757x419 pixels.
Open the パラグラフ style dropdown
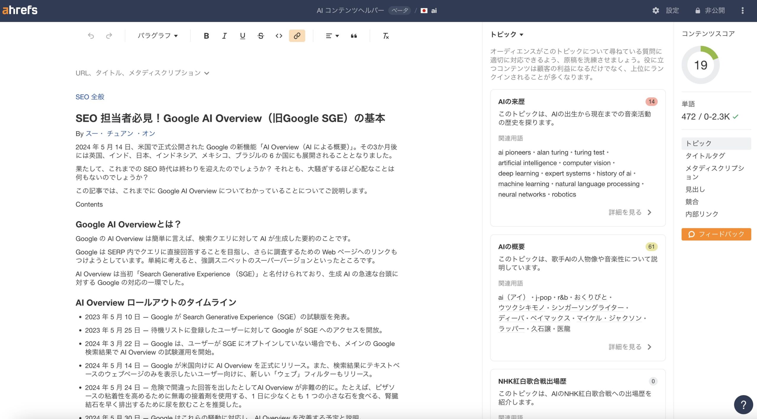158,36
